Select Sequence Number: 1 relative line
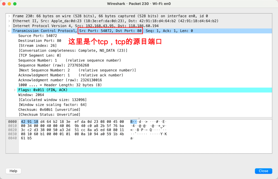Viewport: 278px width, 179px height. (70, 61)
